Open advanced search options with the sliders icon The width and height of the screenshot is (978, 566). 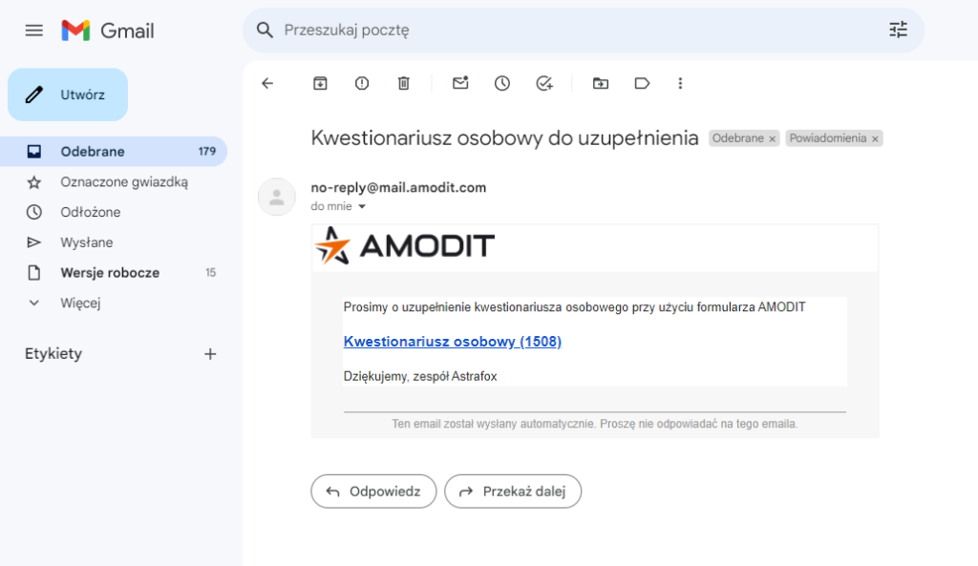coord(898,30)
